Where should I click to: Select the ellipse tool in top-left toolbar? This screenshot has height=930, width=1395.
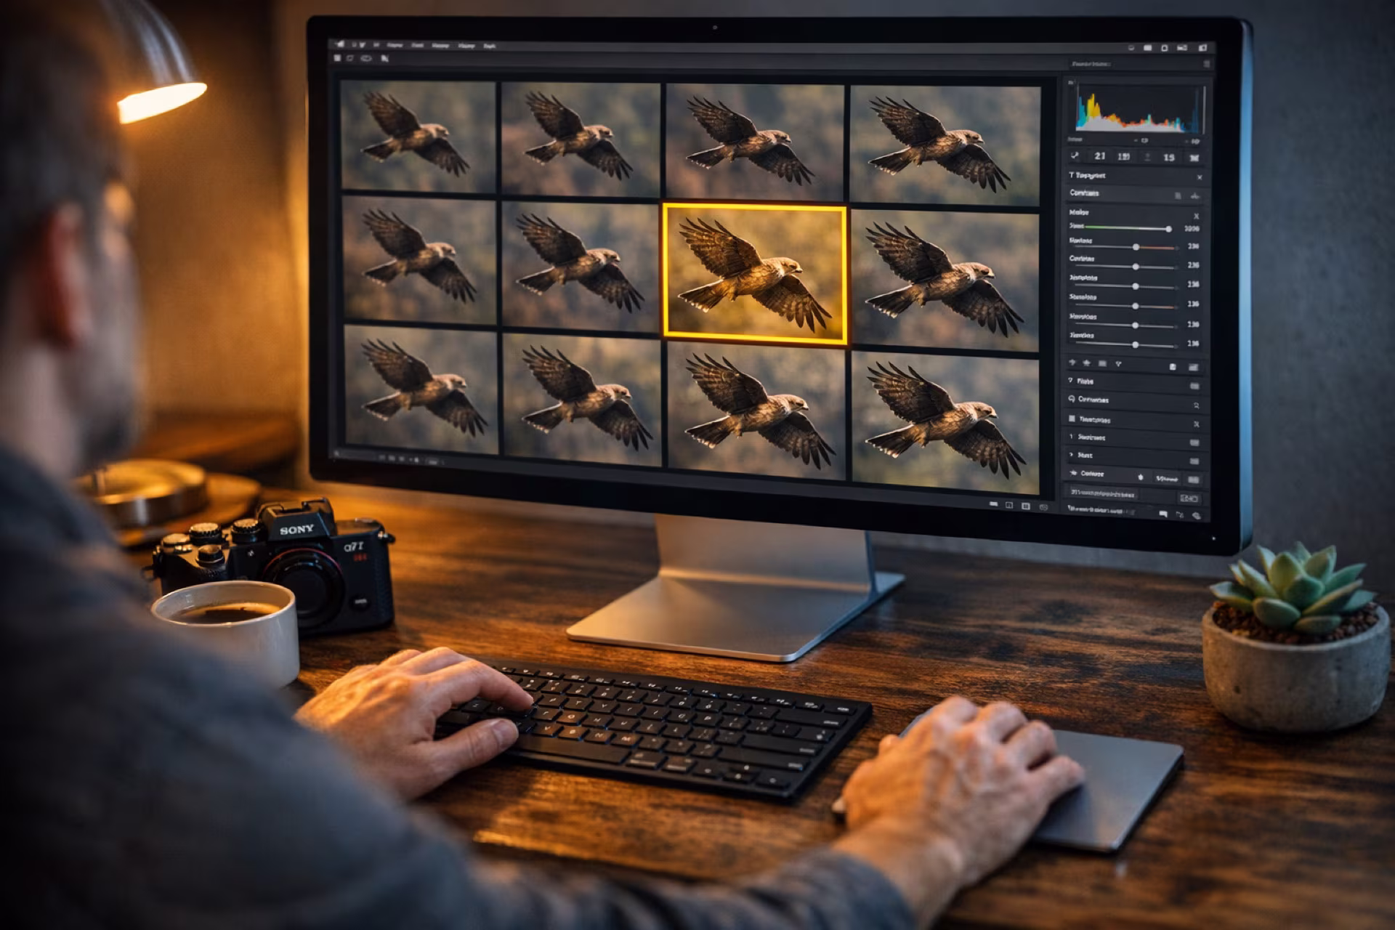[366, 58]
